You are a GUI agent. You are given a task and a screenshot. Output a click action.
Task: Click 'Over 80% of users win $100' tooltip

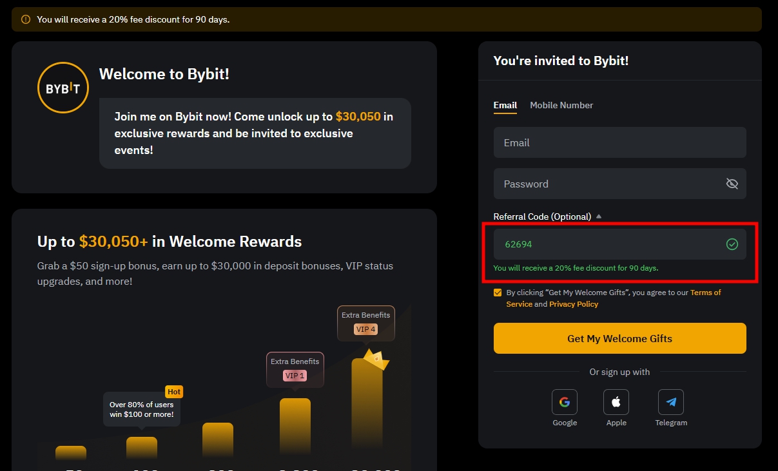pyautogui.click(x=141, y=409)
